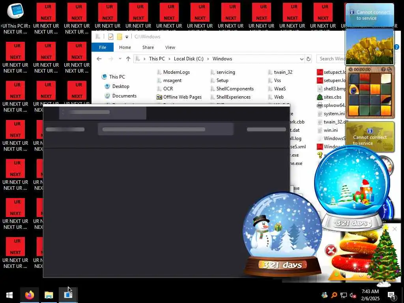Switch to the View ribbon tab
This screenshot has width=404, height=303.
[170, 47]
